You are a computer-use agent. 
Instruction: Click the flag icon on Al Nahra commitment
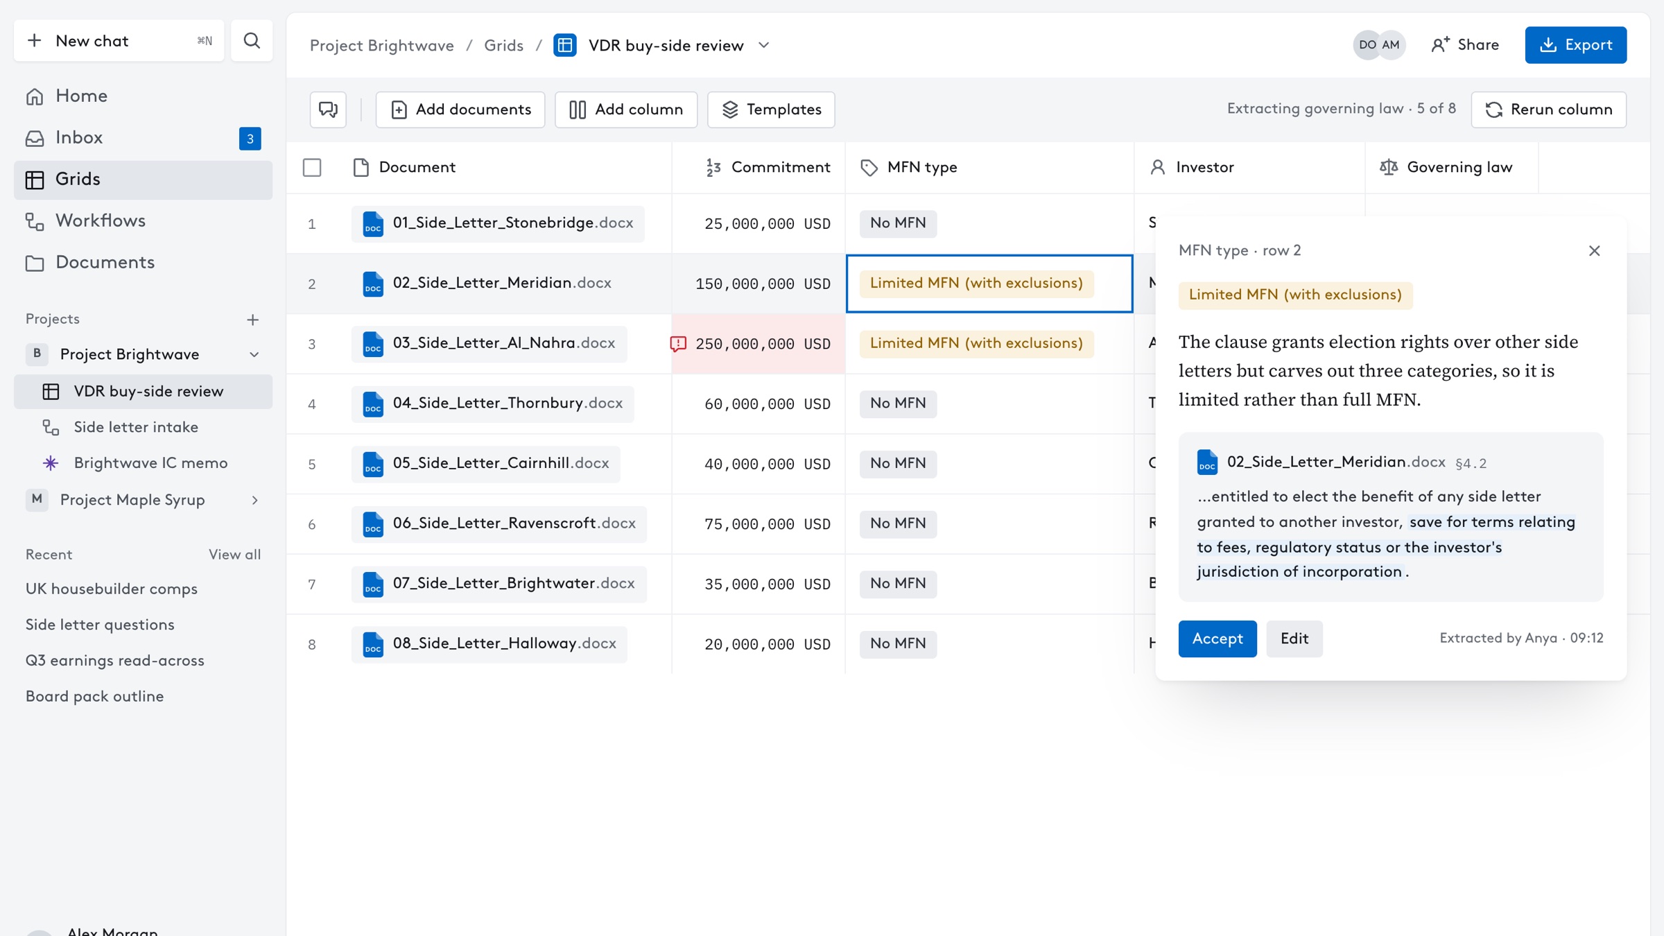[x=678, y=344]
